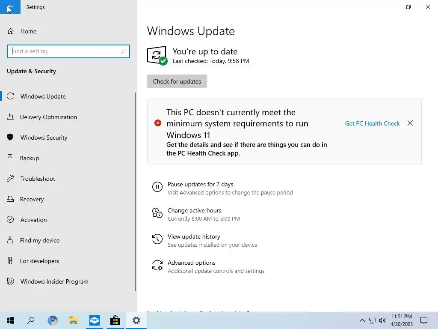Open For developers settings
This screenshot has width=438, height=329.
pos(39,261)
